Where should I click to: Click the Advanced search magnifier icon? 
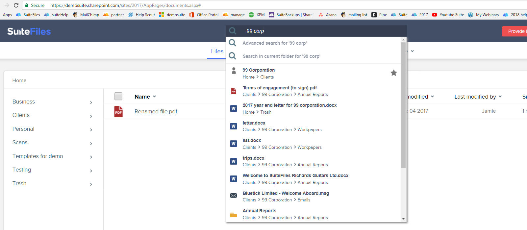232,43
